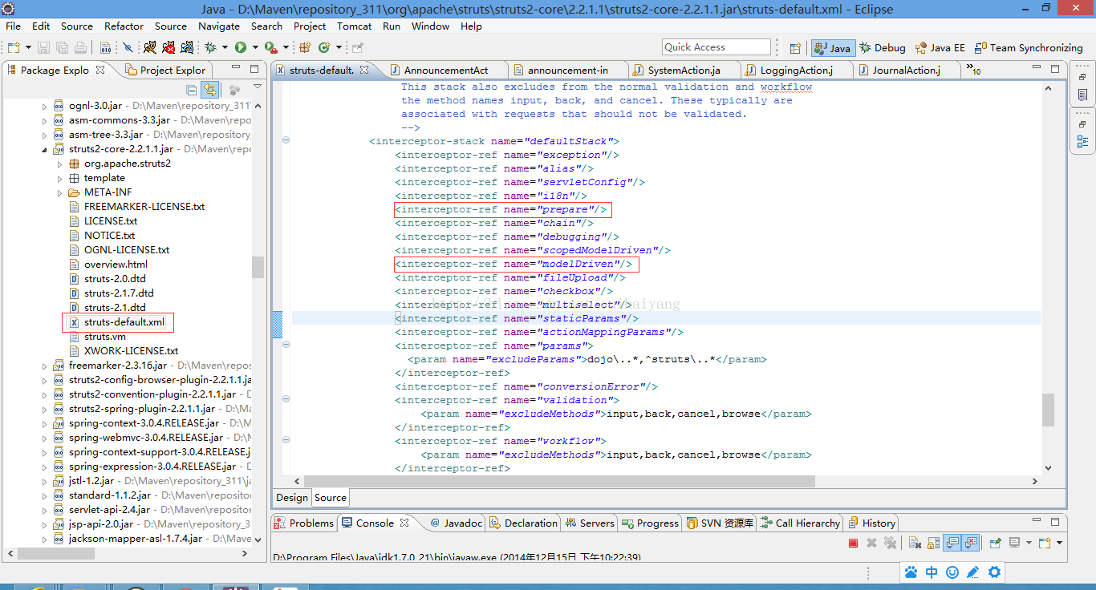Terminate console with red stop icon
Screen dimensions: 1096x590
click(853, 543)
